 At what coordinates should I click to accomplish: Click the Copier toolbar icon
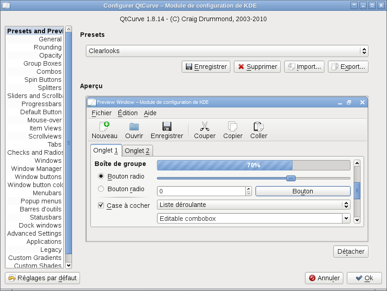(x=233, y=126)
